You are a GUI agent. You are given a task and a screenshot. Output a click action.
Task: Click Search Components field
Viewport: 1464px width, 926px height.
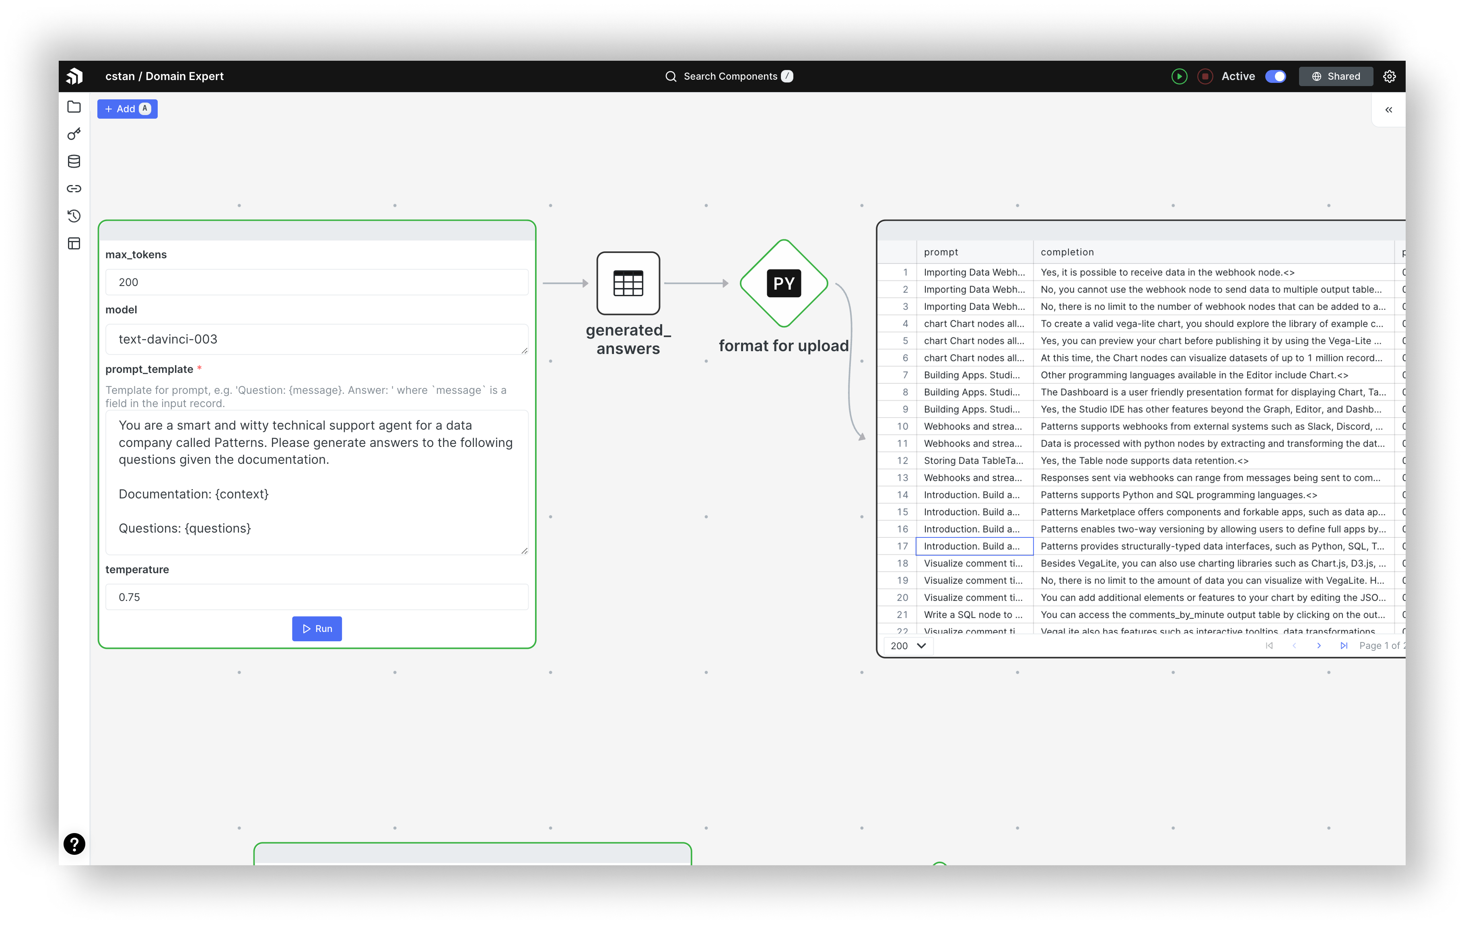coord(730,76)
